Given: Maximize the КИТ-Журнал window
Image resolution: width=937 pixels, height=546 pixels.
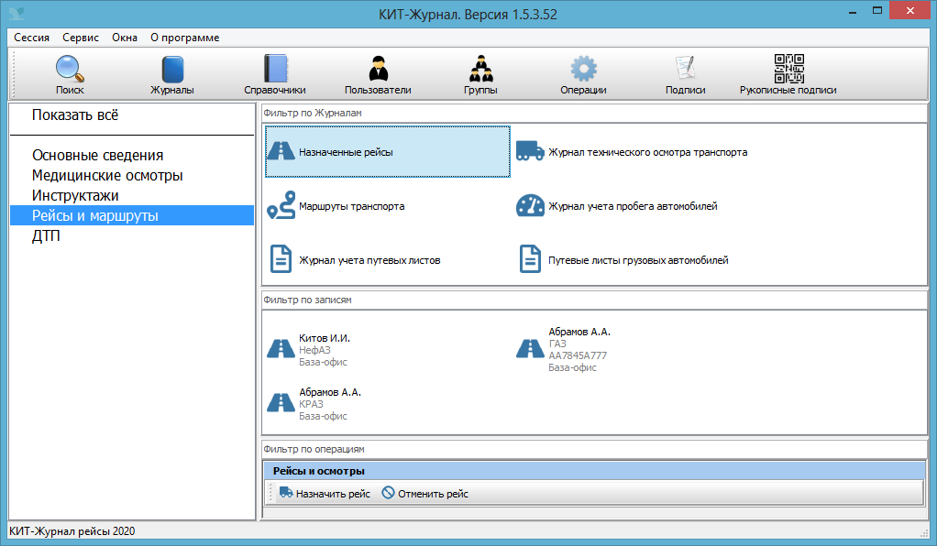Looking at the screenshot, I should [877, 11].
